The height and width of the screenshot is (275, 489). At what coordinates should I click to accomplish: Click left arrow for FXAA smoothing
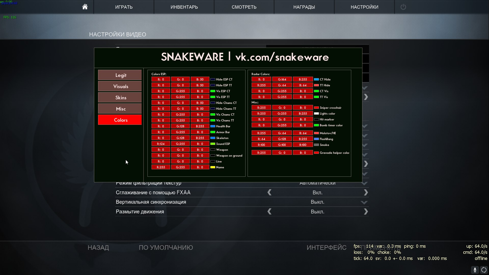(269, 193)
